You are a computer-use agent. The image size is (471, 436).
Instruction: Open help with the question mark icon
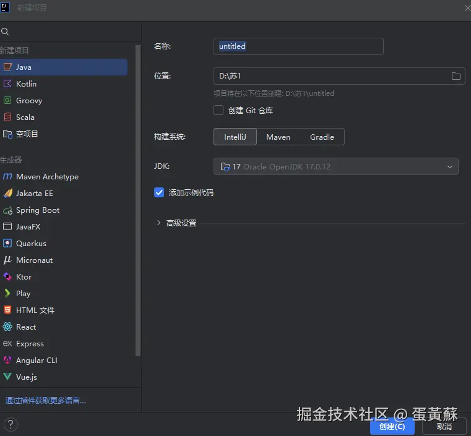pyautogui.click(x=11, y=424)
